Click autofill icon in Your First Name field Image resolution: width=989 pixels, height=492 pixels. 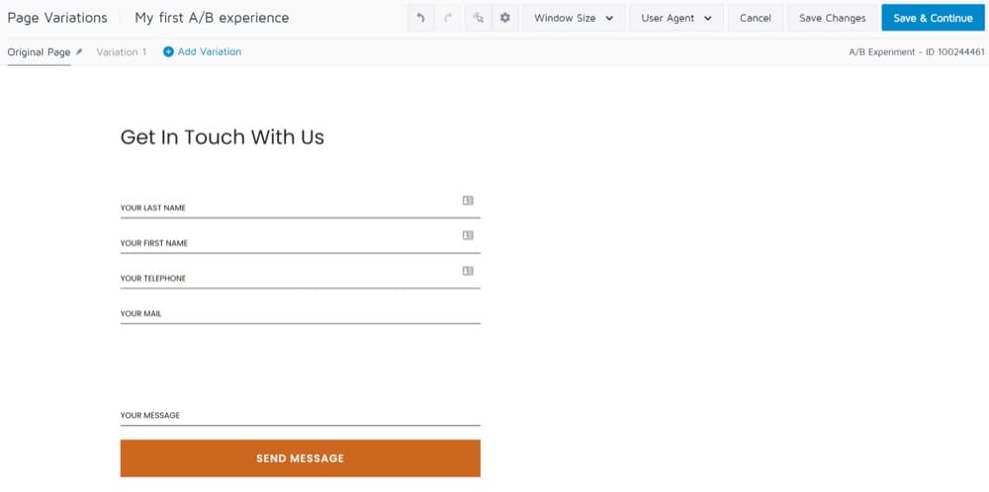pyautogui.click(x=468, y=235)
